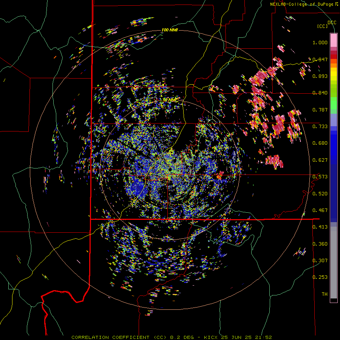Pick the dark red segment of the color bar
This screenshot has width=340, height=340.
[x=334, y=56]
